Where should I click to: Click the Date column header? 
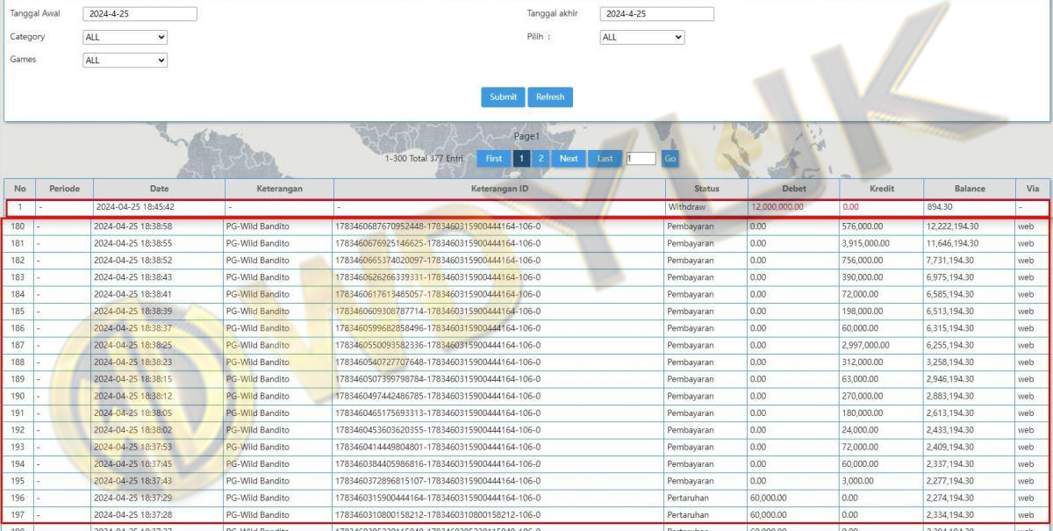[x=159, y=189]
